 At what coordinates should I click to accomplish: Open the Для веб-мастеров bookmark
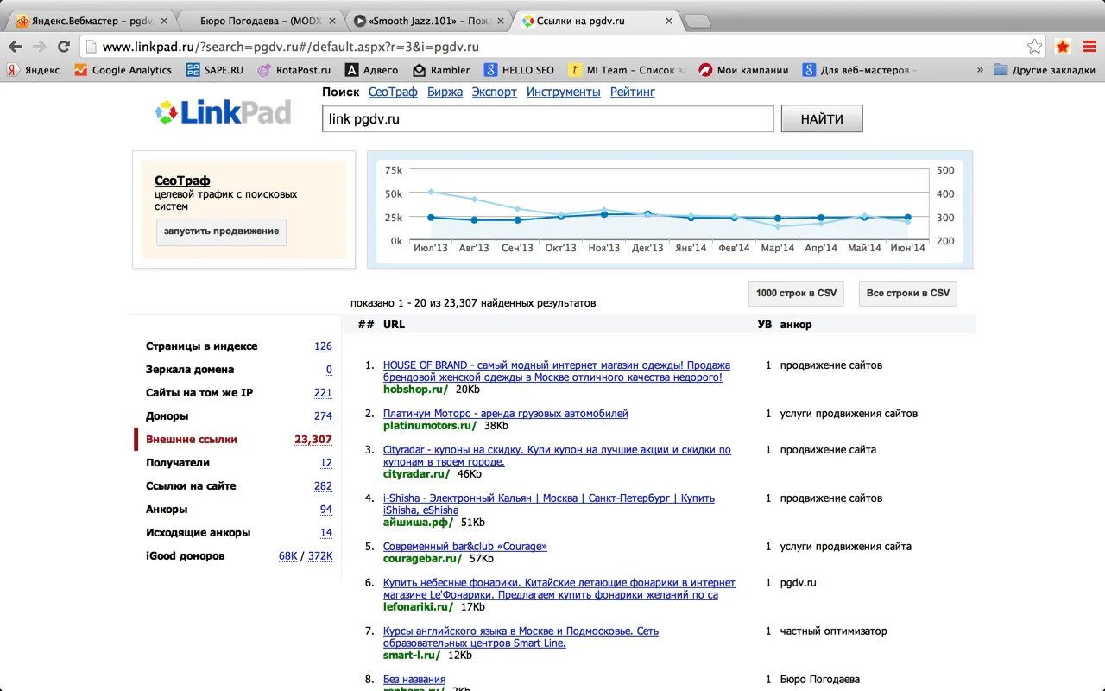click(x=860, y=70)
